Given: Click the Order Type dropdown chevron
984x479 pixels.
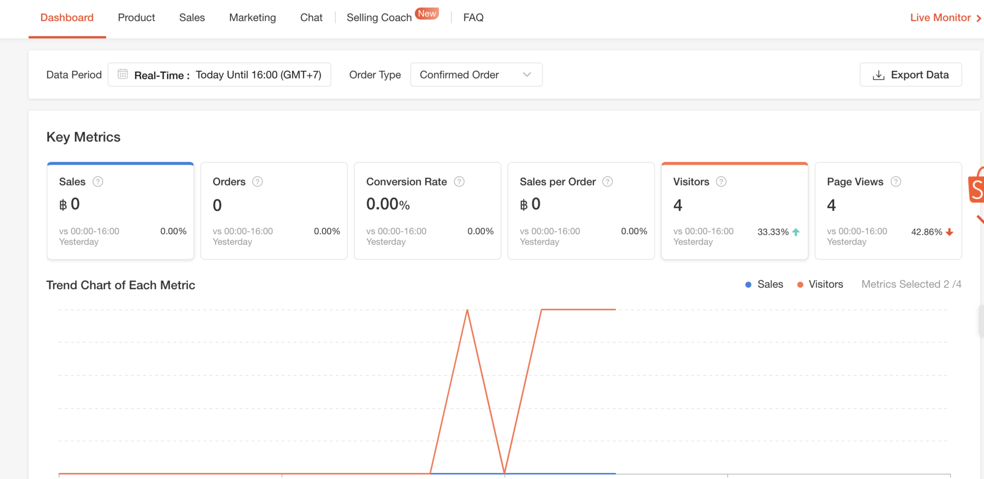Looking at the screenshot, I should point(527,75).
